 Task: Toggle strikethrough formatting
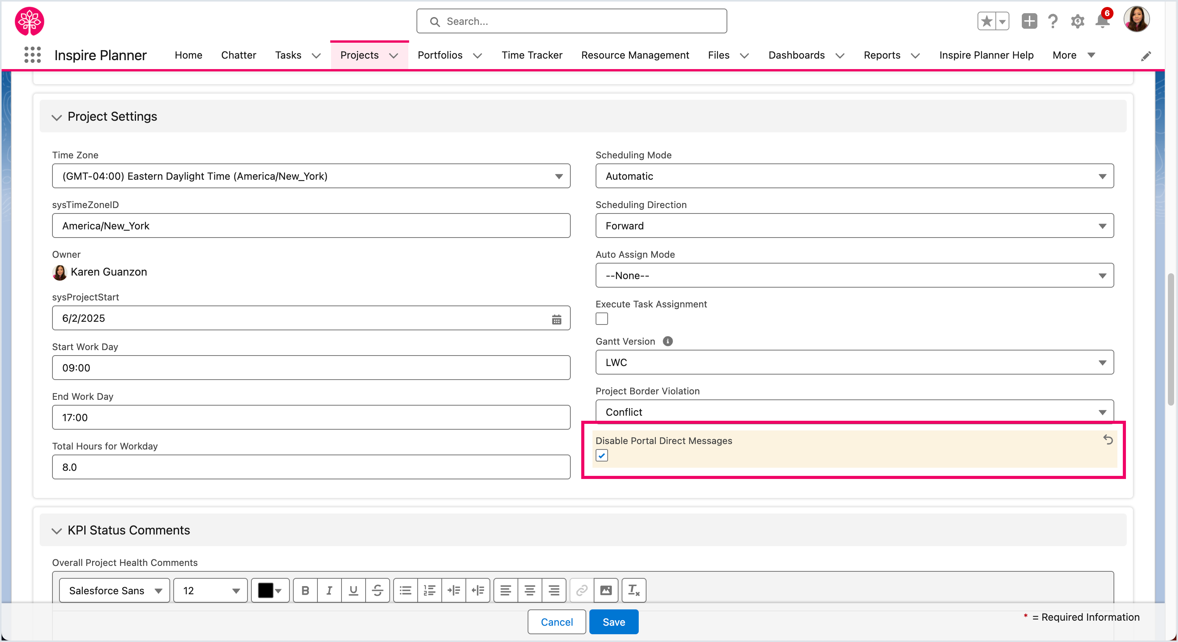378,590
